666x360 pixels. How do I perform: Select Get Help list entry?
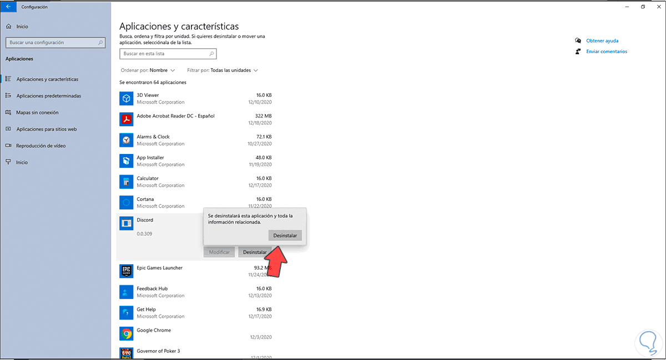tap(195, 313)
